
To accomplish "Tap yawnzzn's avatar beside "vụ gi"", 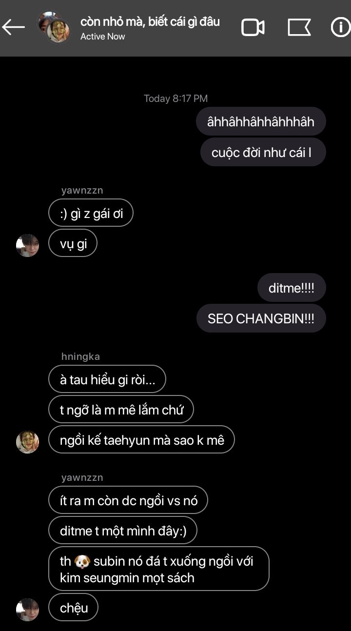I will [x=27, y=245].
